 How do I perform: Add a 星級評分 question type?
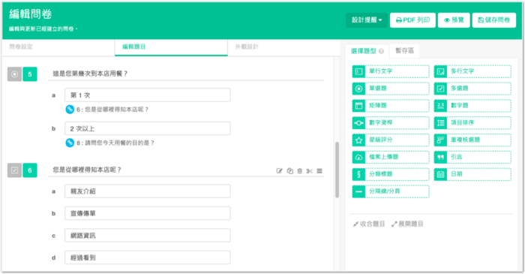coord(391,140)
